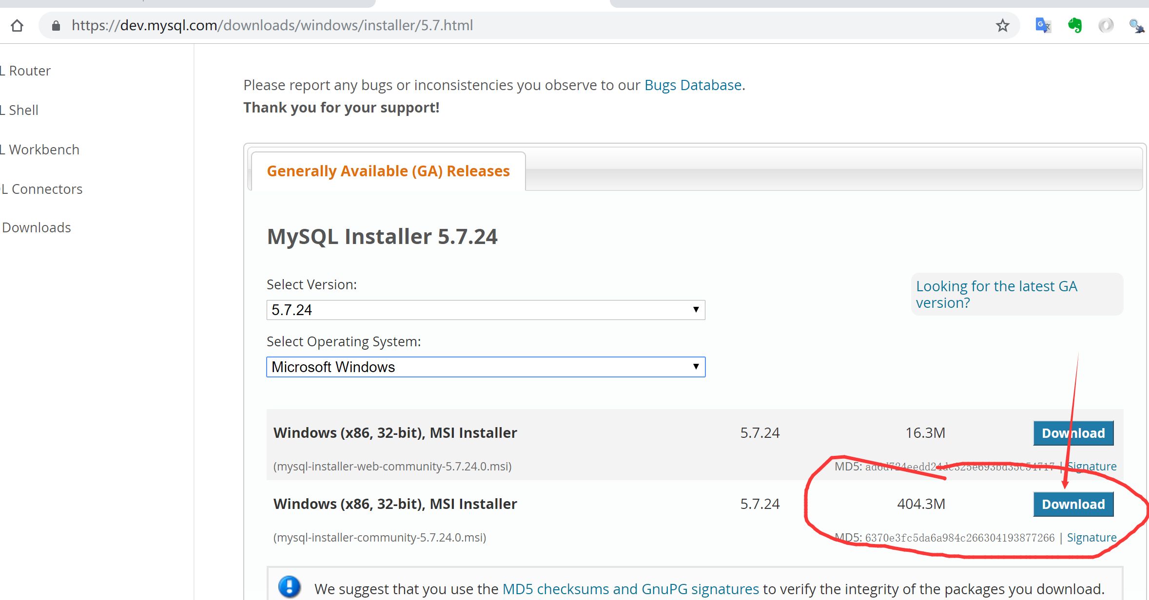The height and width of the screenshot is (600, 1149).
Task: Click the 'MySQL Installer 5.7.24' heading
Action: pos(382,237)
